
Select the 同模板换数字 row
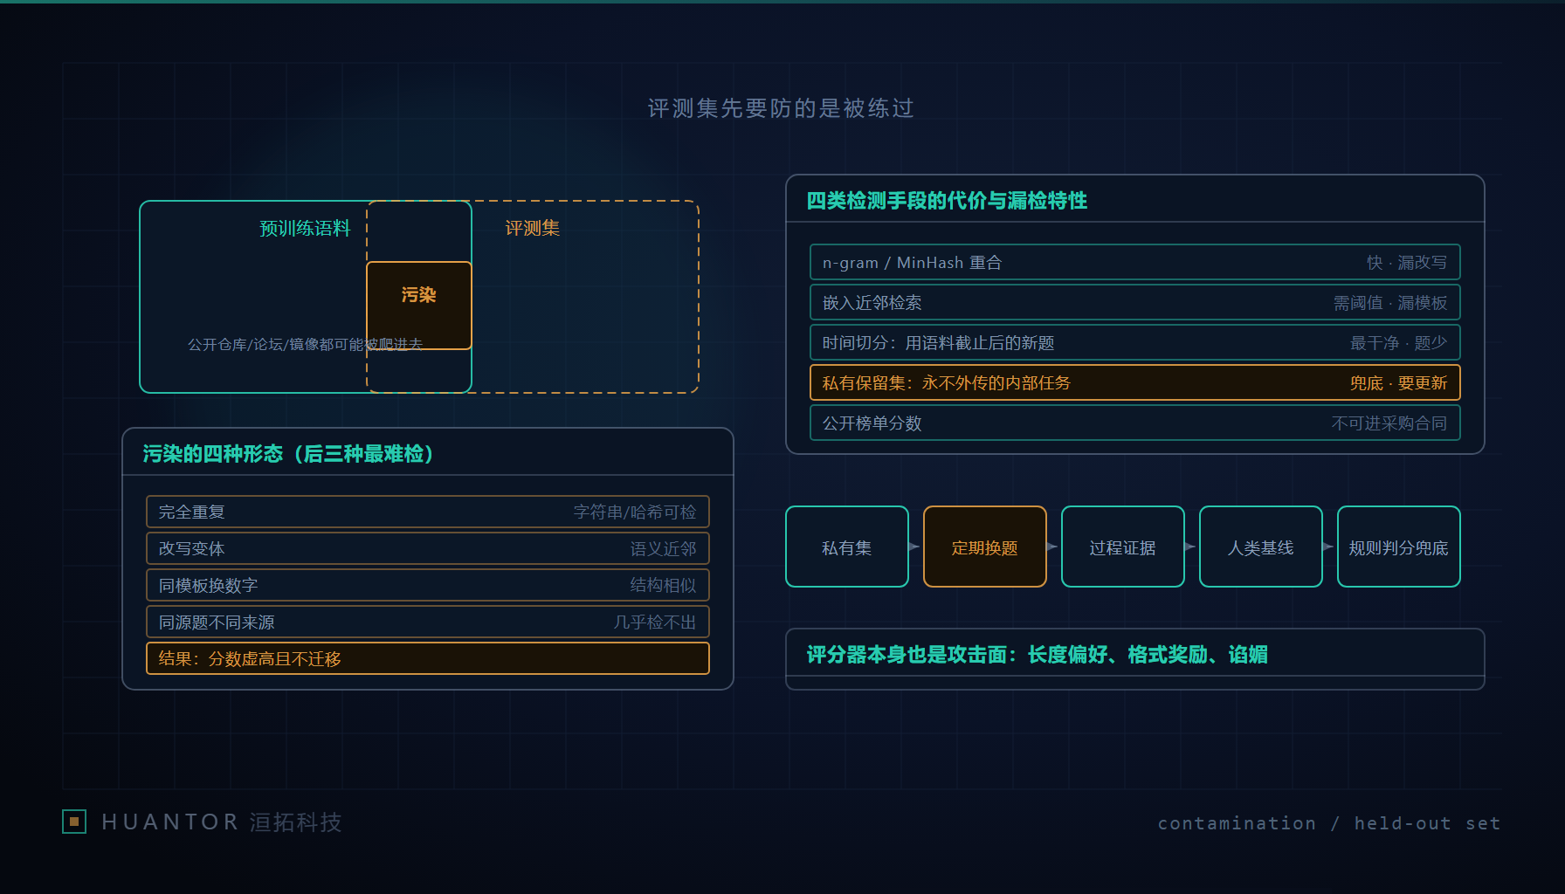point(428,585)
